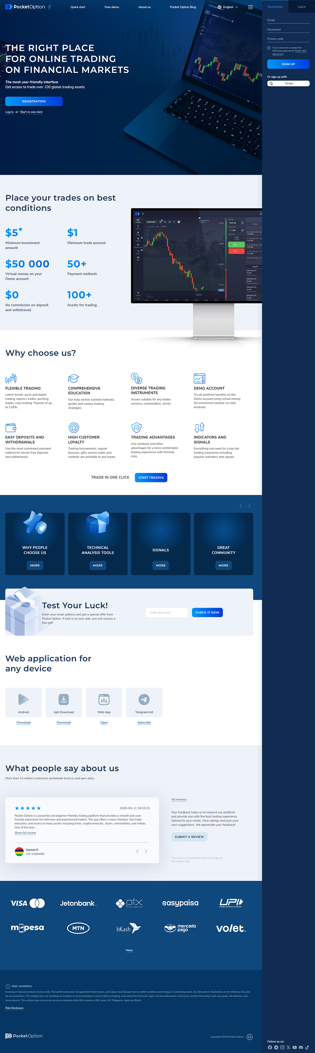Image resolution: width=315 pixels, height=1053 pixels.
Task: Open Instagram social icon in footer
Action: coord(282,1048)
